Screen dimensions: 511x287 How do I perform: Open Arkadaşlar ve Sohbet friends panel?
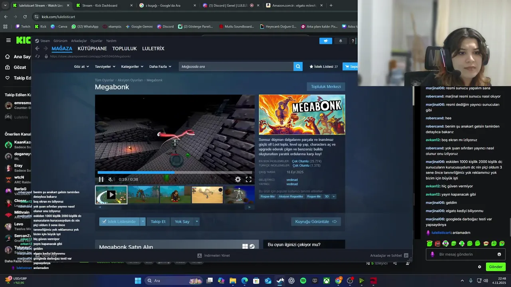coord(389,256)
